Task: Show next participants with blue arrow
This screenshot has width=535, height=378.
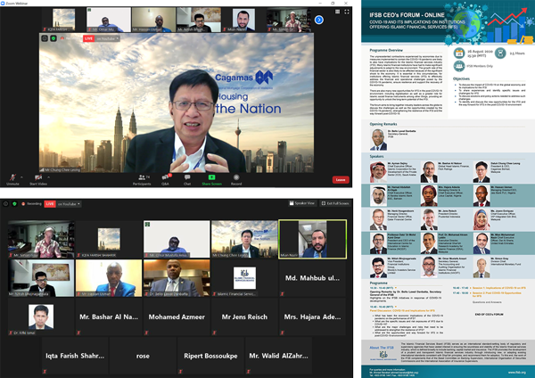Action: click(x=318, y=20)
